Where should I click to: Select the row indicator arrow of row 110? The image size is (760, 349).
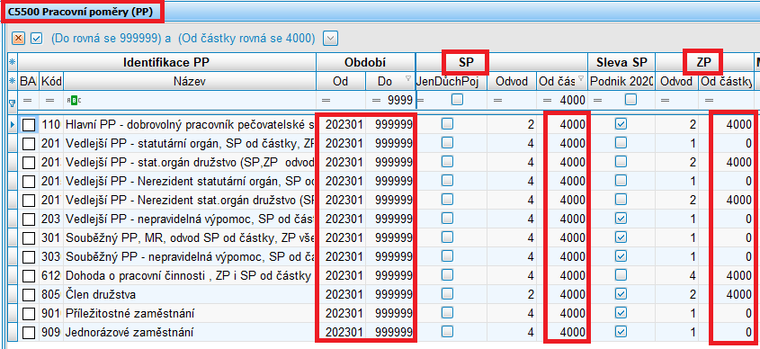point(13,124)
